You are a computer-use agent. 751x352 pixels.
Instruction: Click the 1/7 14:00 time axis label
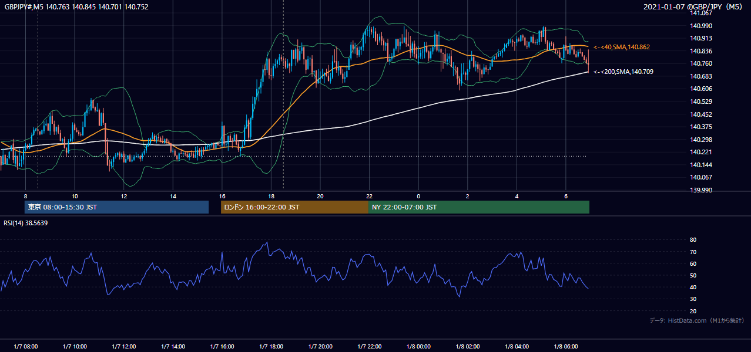(173, 347)
